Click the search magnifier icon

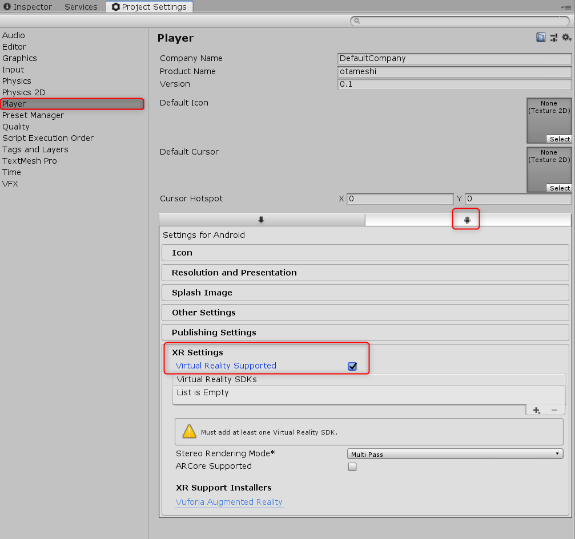coord(357,21)
